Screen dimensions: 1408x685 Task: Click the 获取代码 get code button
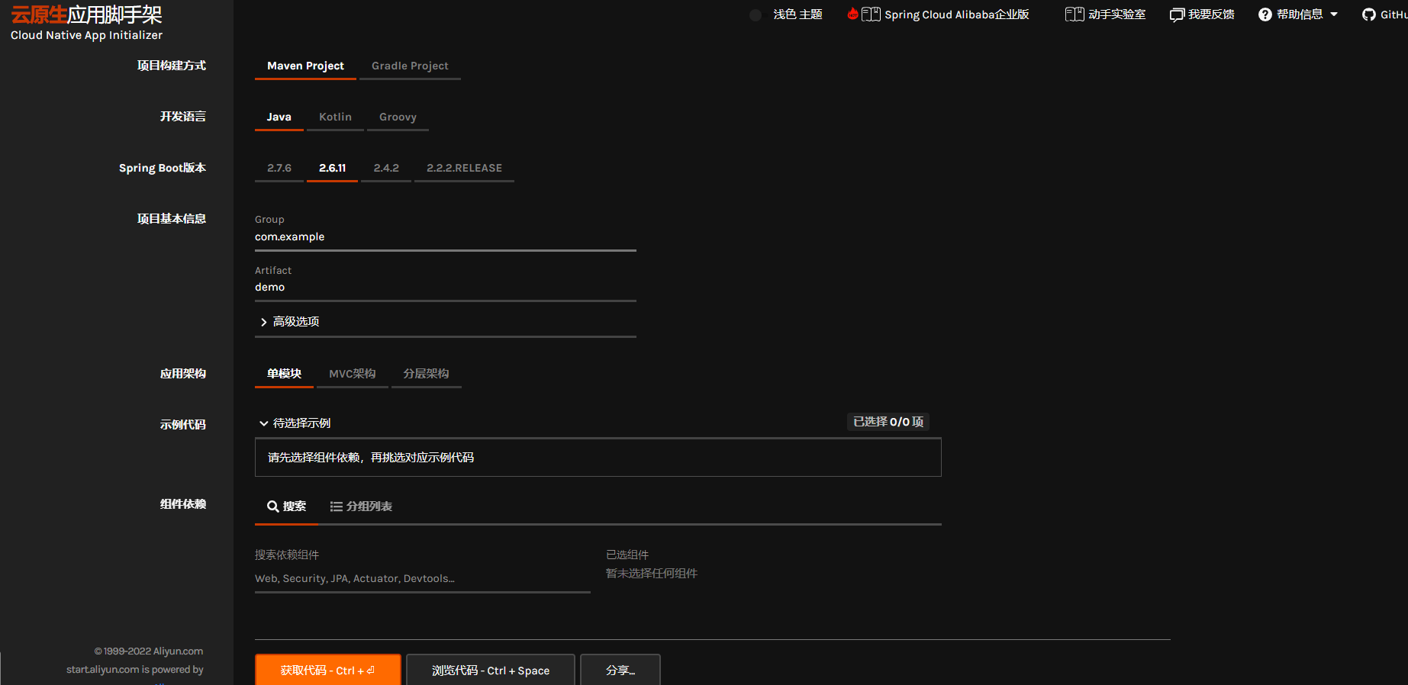[x=327, y=671]
